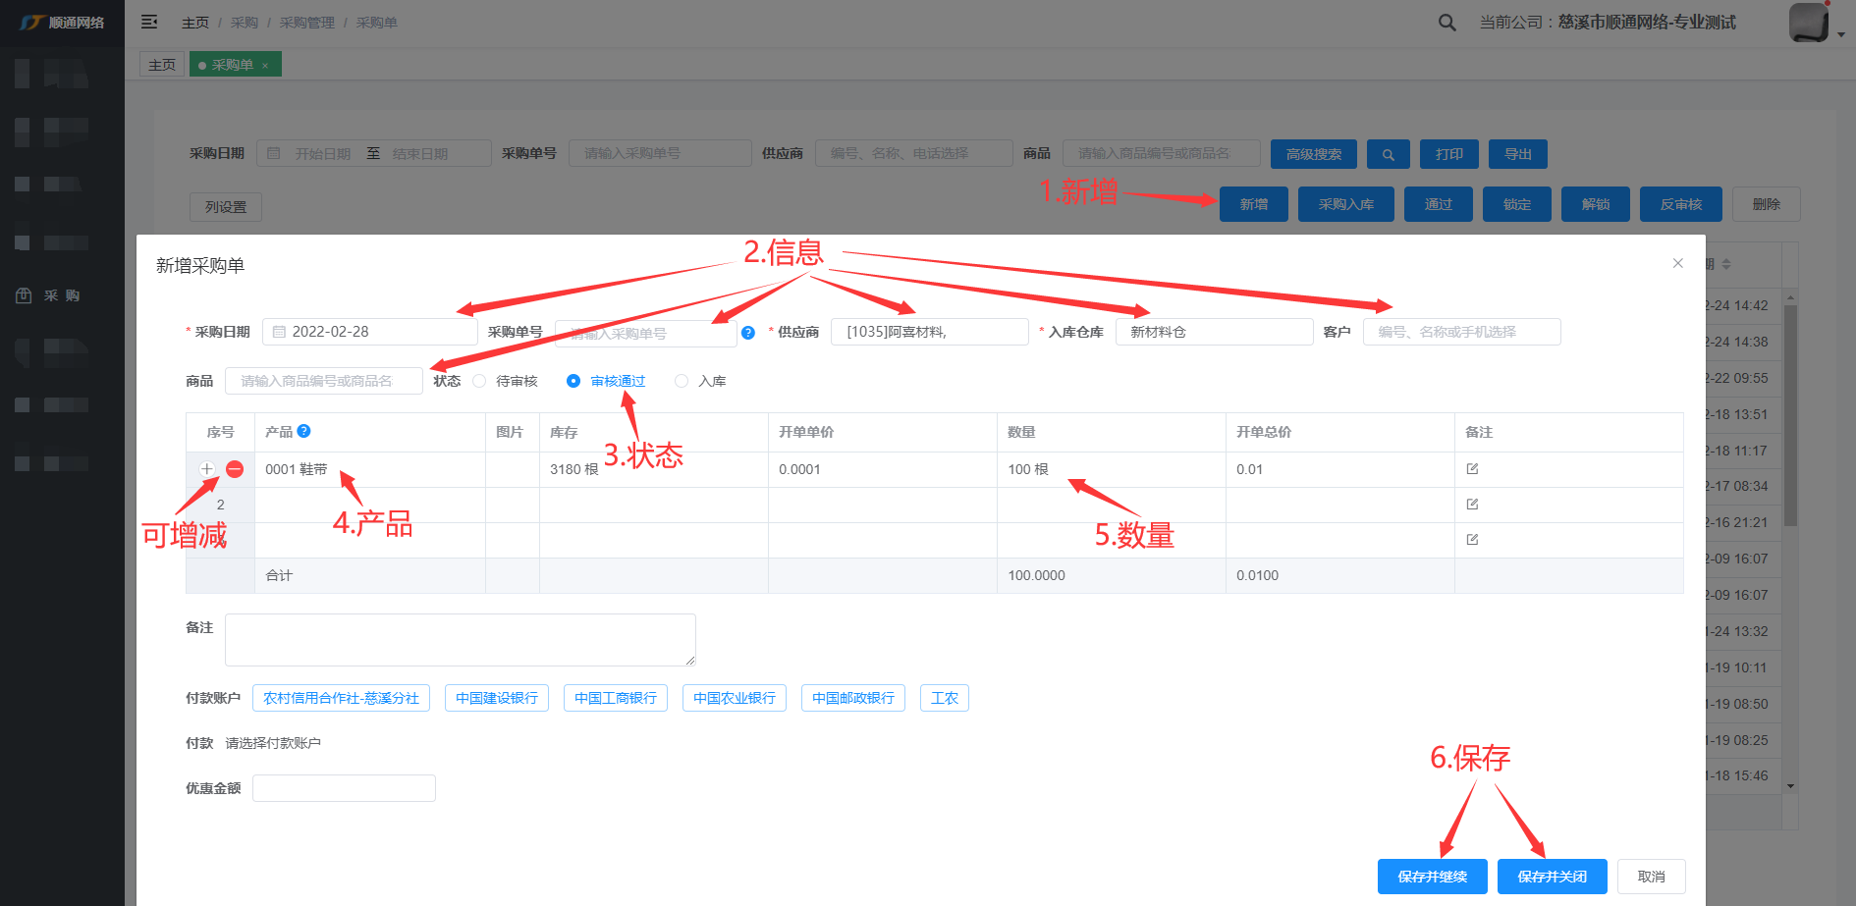
Task: Select the 审核通过 status radio button
Action: [573, 381]
